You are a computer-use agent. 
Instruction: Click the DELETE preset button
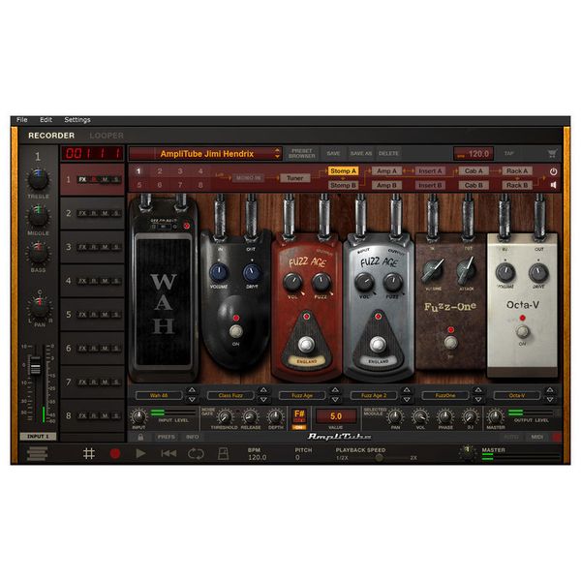(x=388, y=153)
